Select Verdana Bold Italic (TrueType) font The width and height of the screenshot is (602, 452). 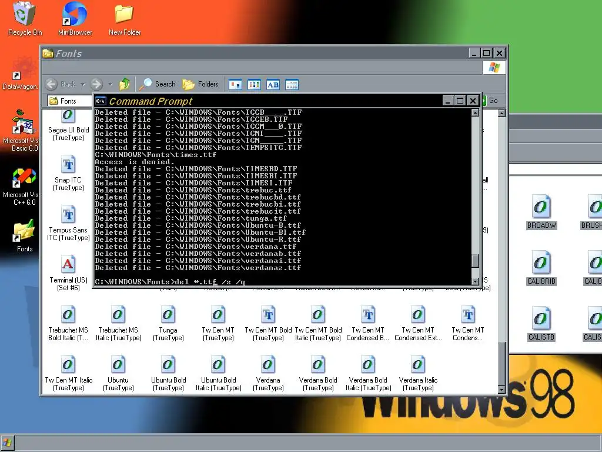368,373
